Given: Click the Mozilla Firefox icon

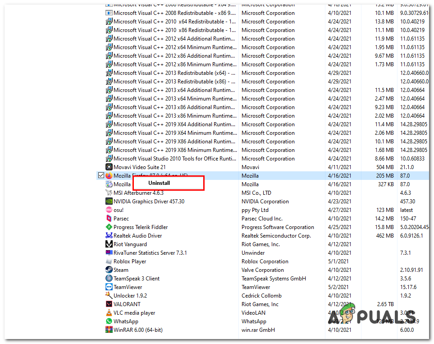Looking at the screenshot, I should click(x=109, y=175).
